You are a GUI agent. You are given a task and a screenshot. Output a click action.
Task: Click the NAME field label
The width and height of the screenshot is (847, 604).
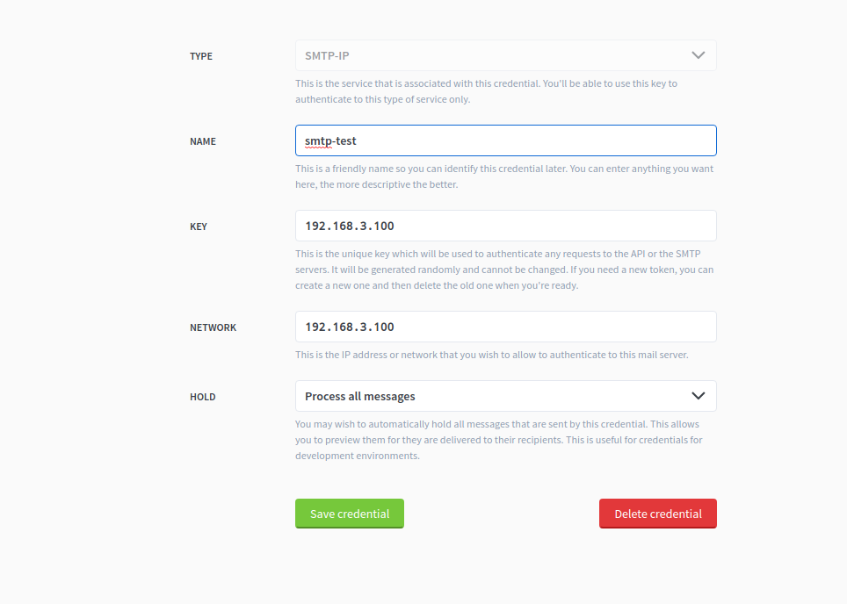(x=203, y=140)
